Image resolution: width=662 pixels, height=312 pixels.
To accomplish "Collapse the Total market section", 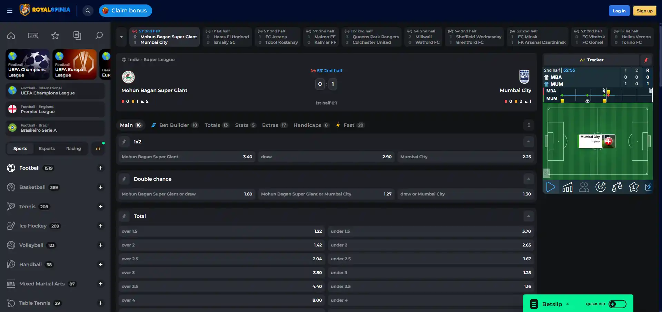I will coord(528,216).
